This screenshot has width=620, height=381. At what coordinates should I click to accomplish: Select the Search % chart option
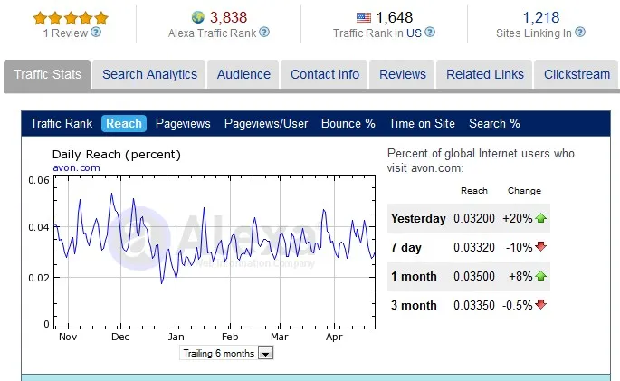click(x=494, y=123)
